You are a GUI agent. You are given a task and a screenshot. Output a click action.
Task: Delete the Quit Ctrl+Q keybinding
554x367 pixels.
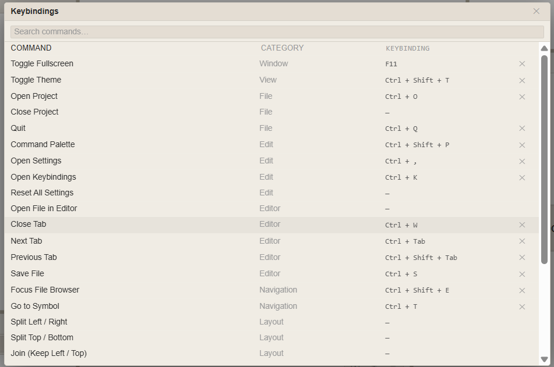[522, 129]
